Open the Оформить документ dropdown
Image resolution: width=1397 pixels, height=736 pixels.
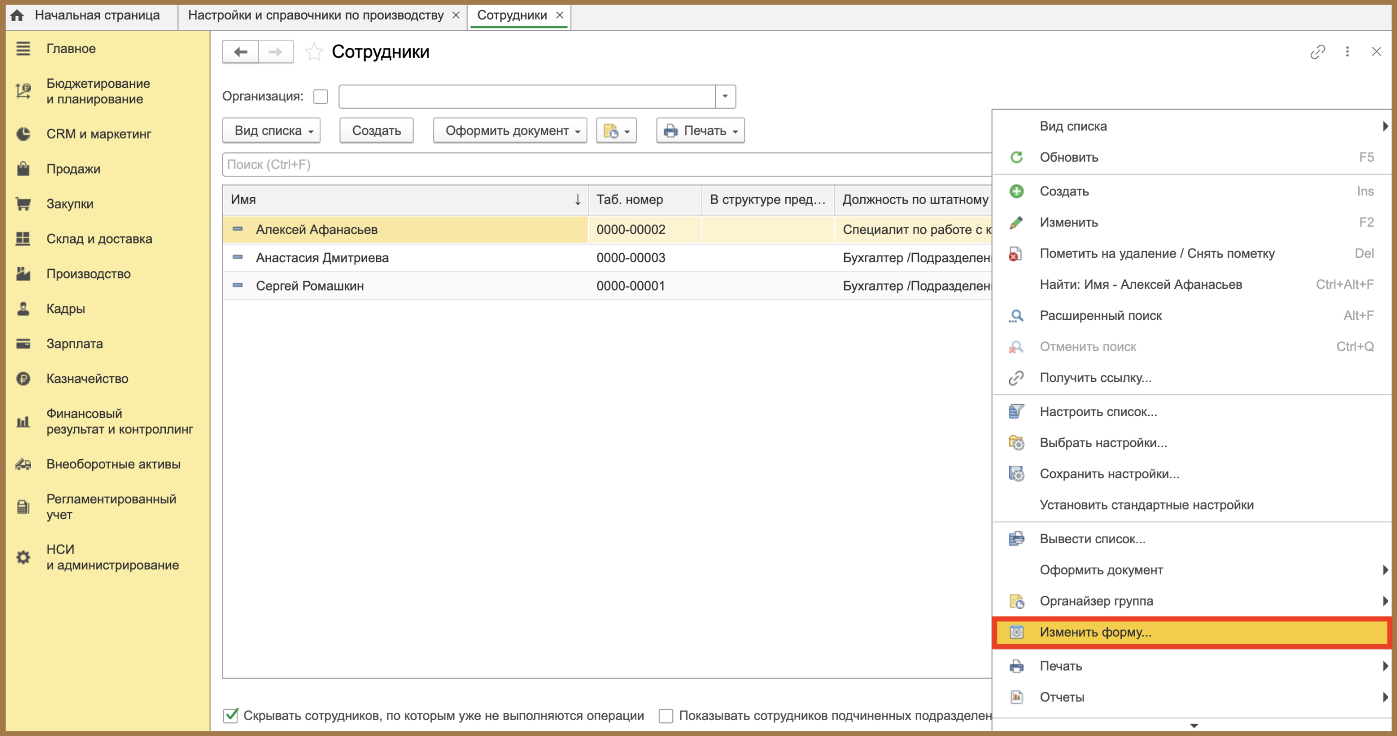(x=510, y=131)
